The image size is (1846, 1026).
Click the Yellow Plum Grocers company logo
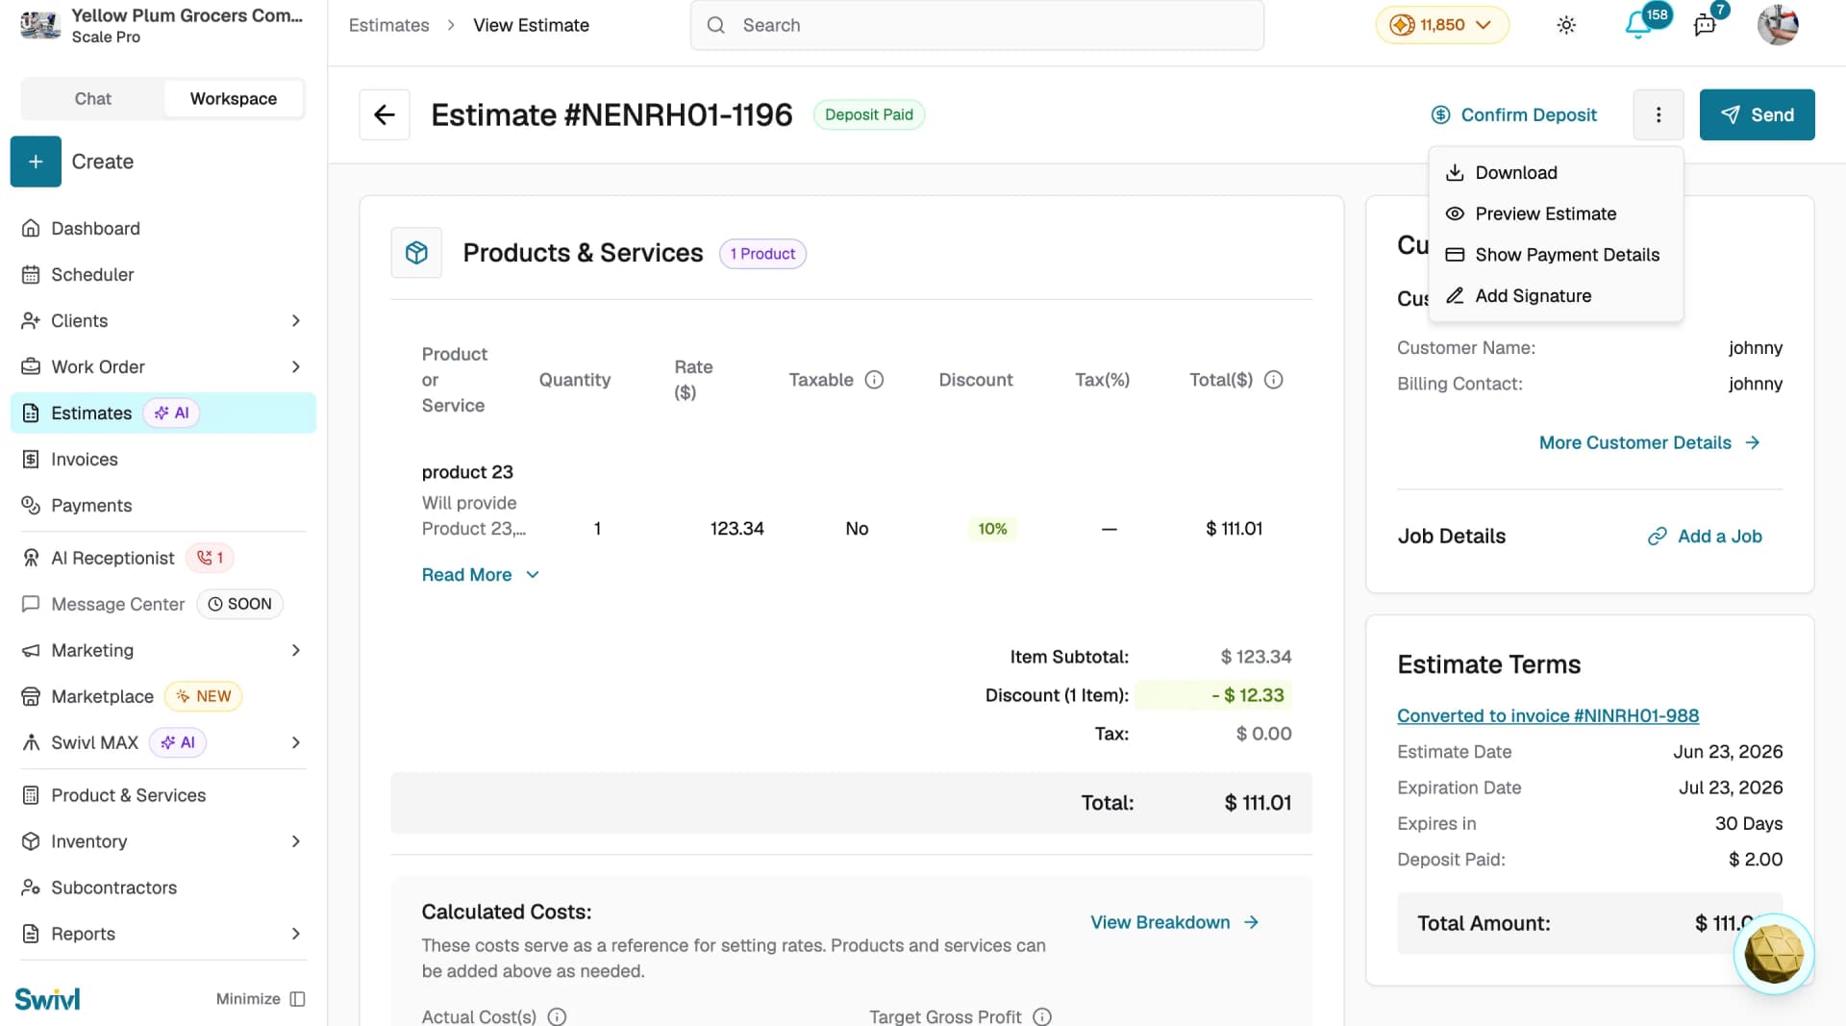(40, 25)
